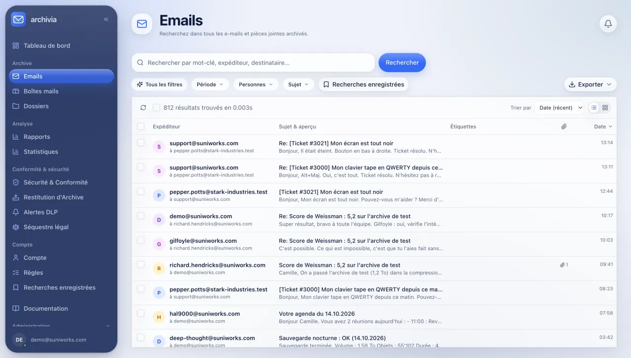Viewport: 631px width, 358px height.
Task: Open the notifications bell
Action: 608,24
